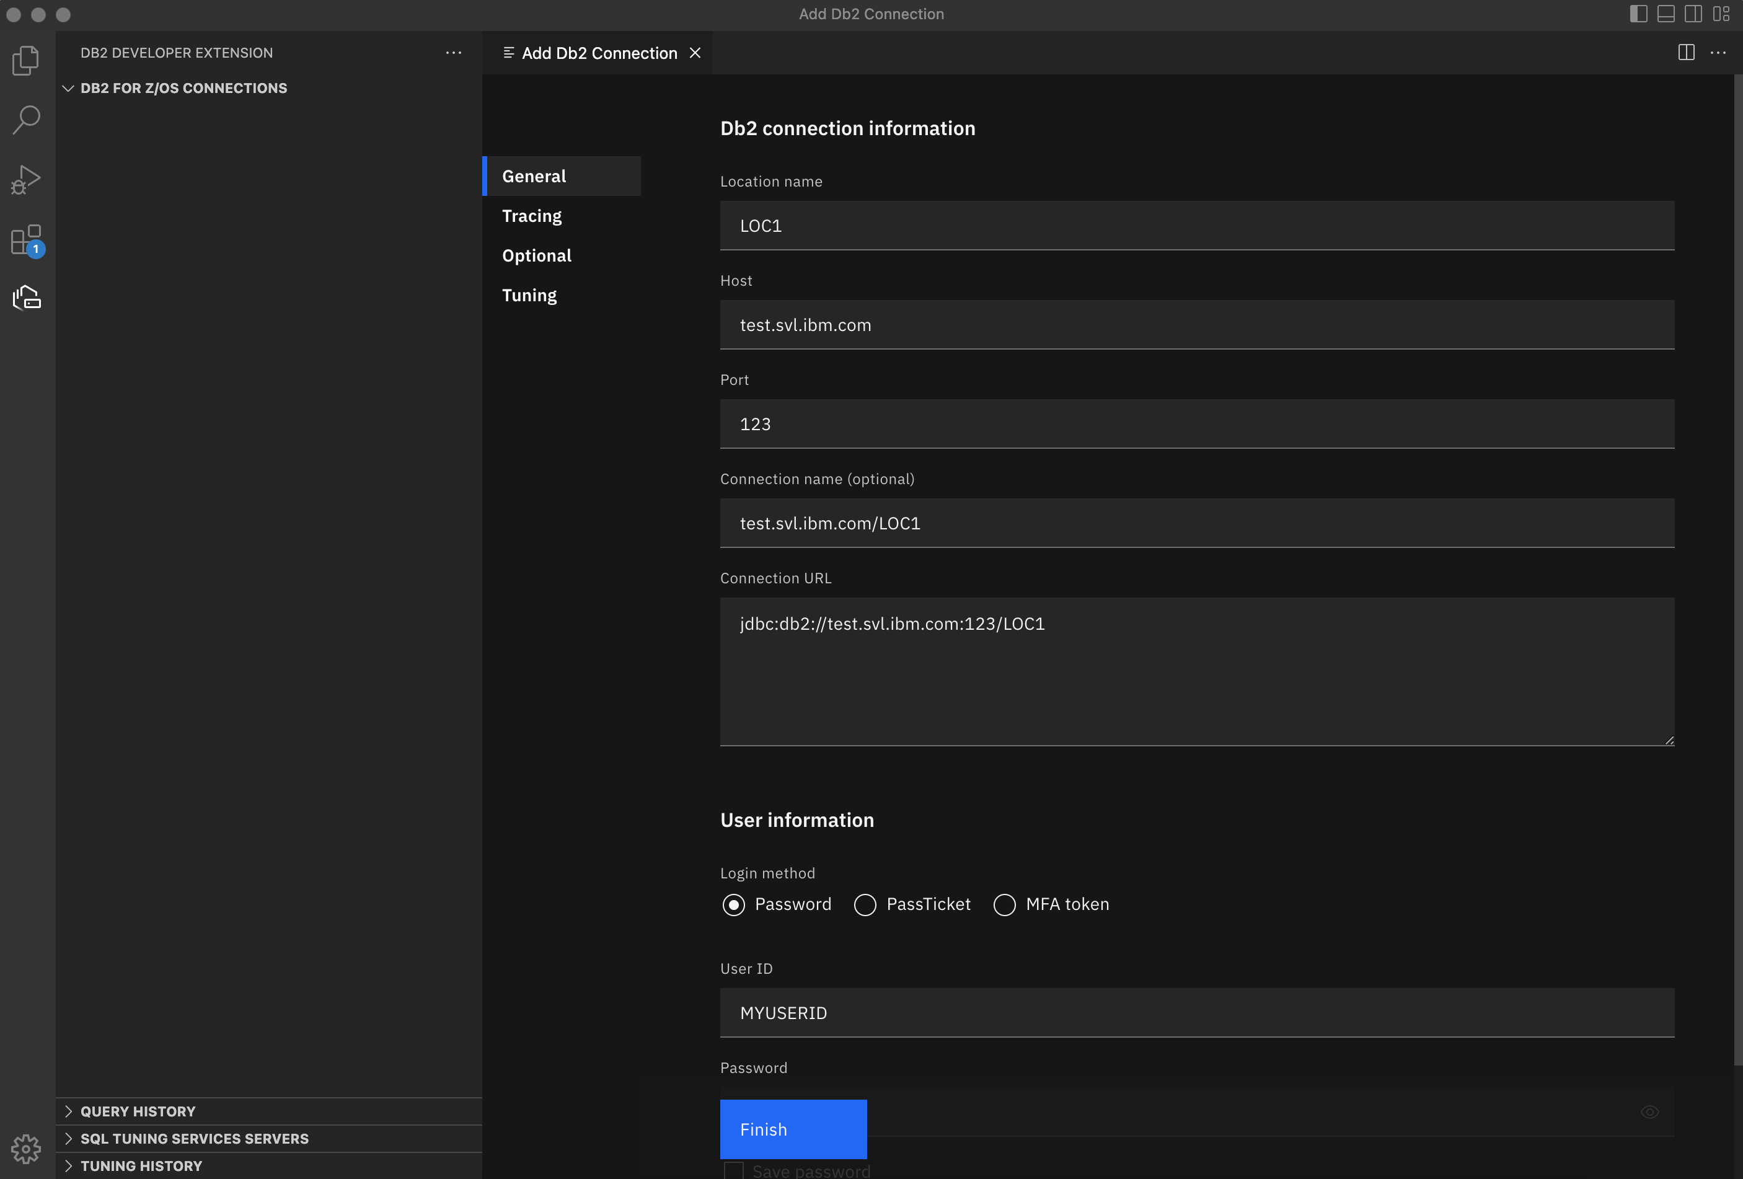Switch to the Tuning settings tab
1743x1179 pixels.
tap(562, 296)
